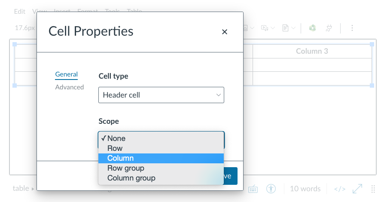
Task: Switch to HTML editor view icon
Action: 340,189
